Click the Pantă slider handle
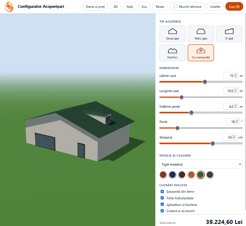The height and width of the screenshot is (226, 246). pyautogui.click(x=177, y=128)
